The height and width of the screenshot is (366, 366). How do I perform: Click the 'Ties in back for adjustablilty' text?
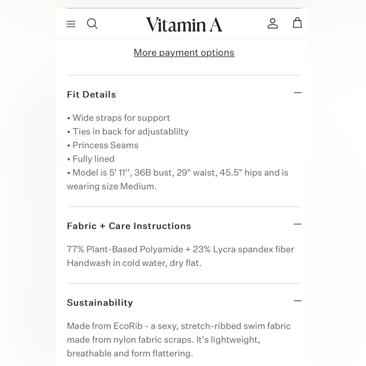pos(128,132)
